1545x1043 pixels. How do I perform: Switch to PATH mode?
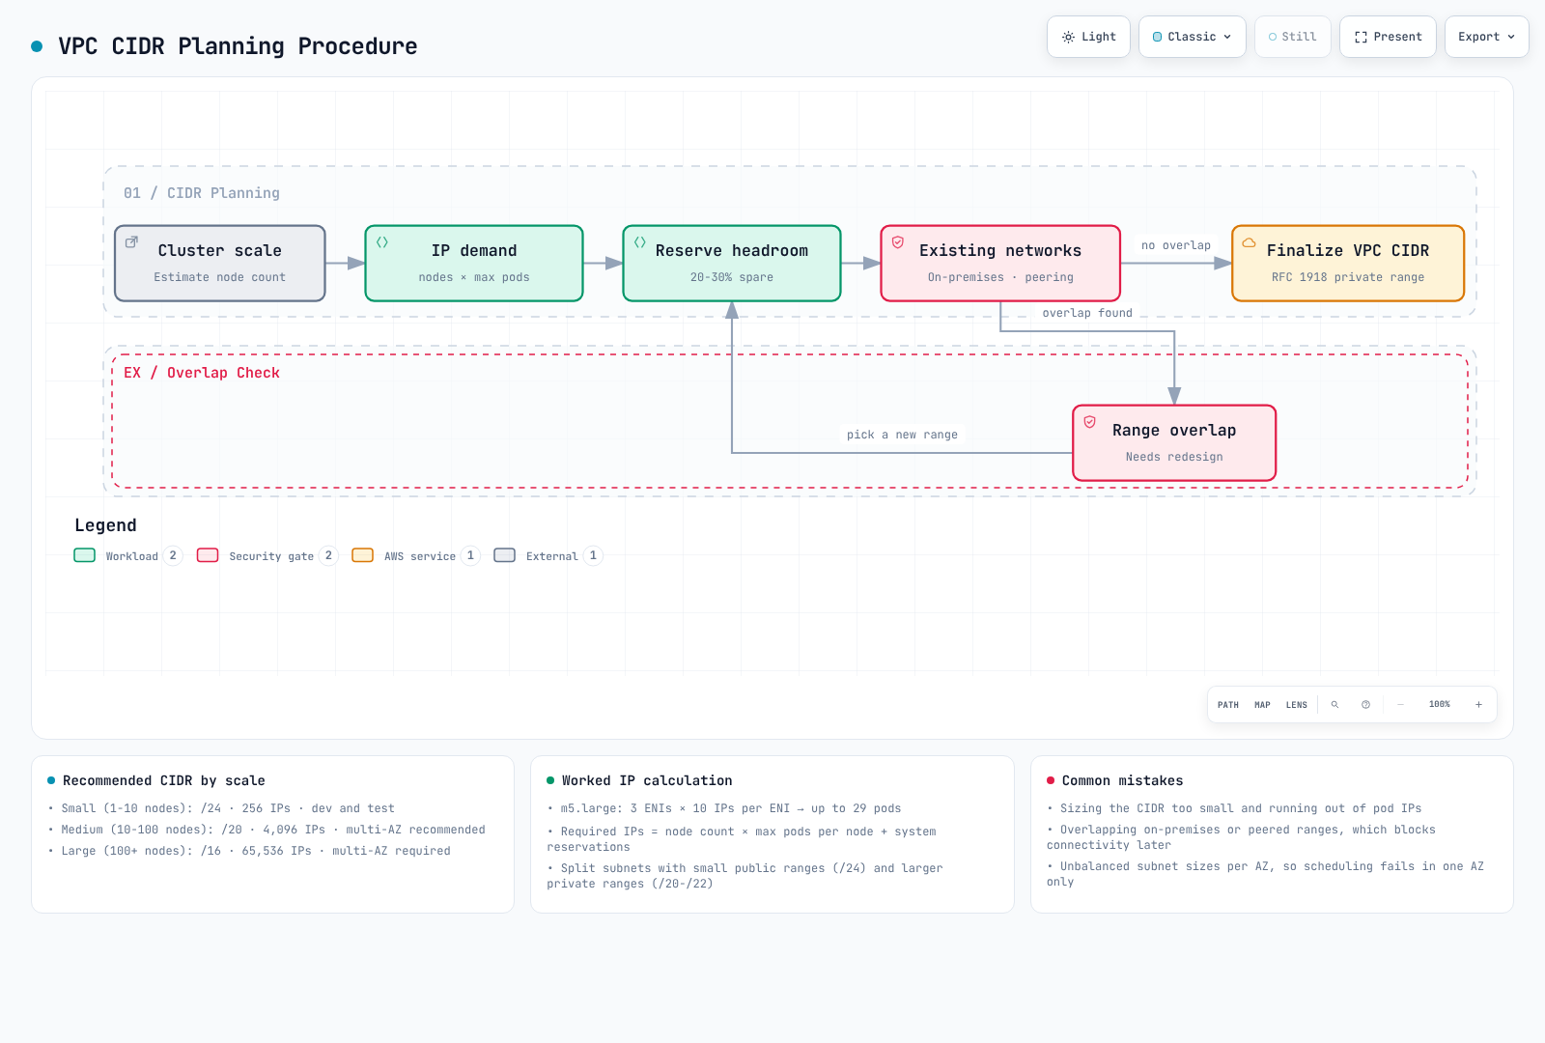tap(1228, 705)
